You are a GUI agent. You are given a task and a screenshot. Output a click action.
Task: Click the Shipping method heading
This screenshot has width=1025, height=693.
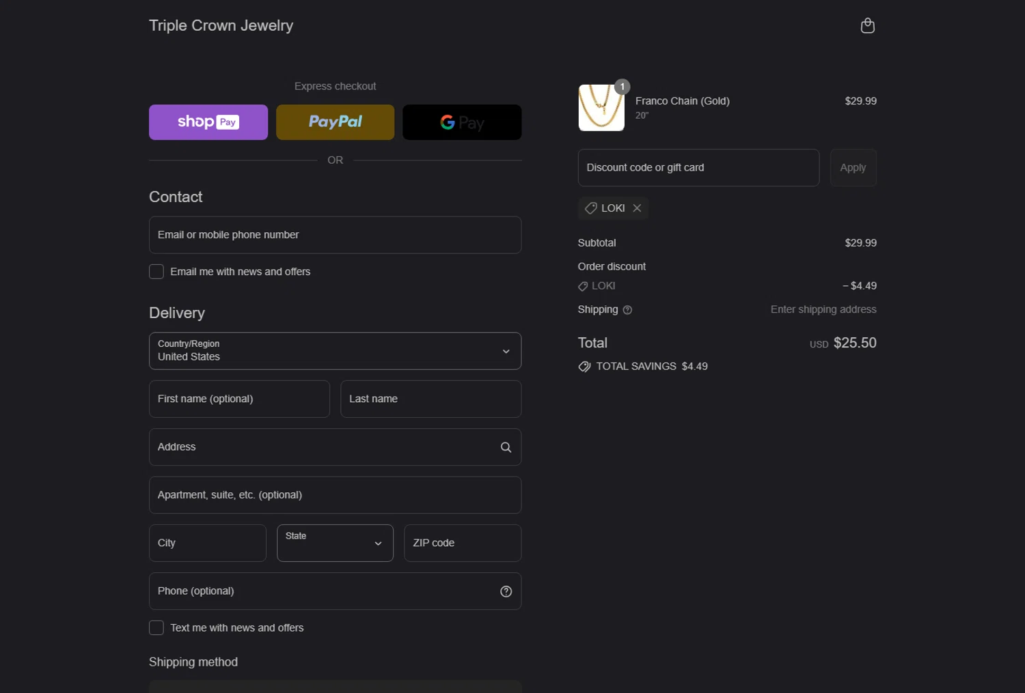click(193, 662)
